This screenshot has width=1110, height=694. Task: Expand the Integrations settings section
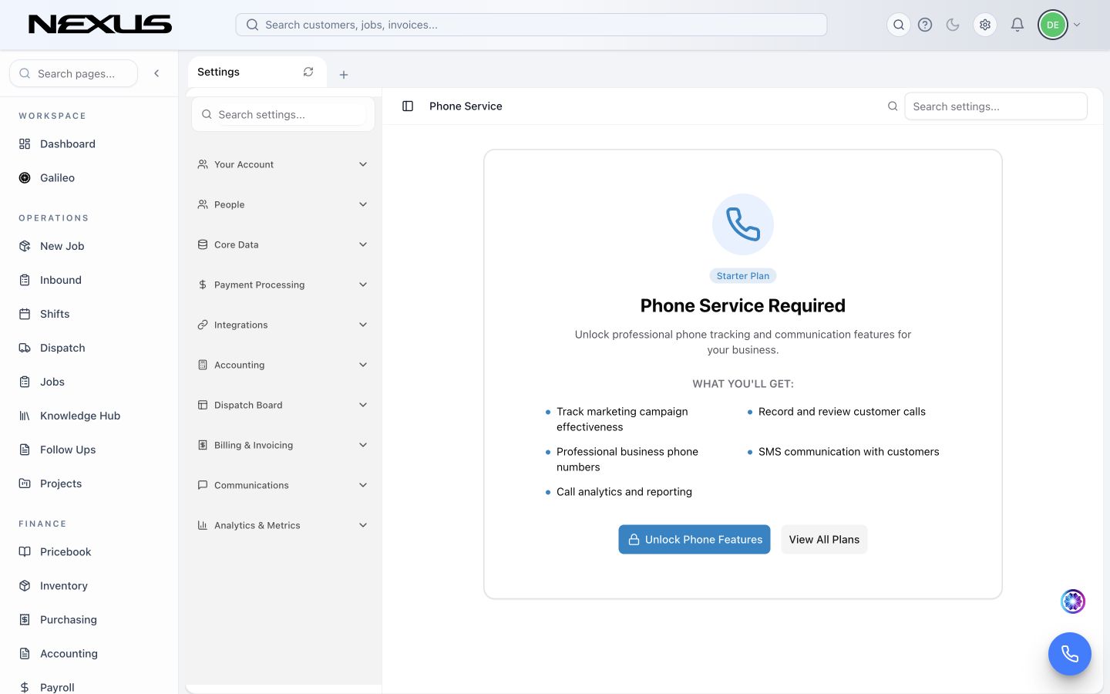point(283,325)
